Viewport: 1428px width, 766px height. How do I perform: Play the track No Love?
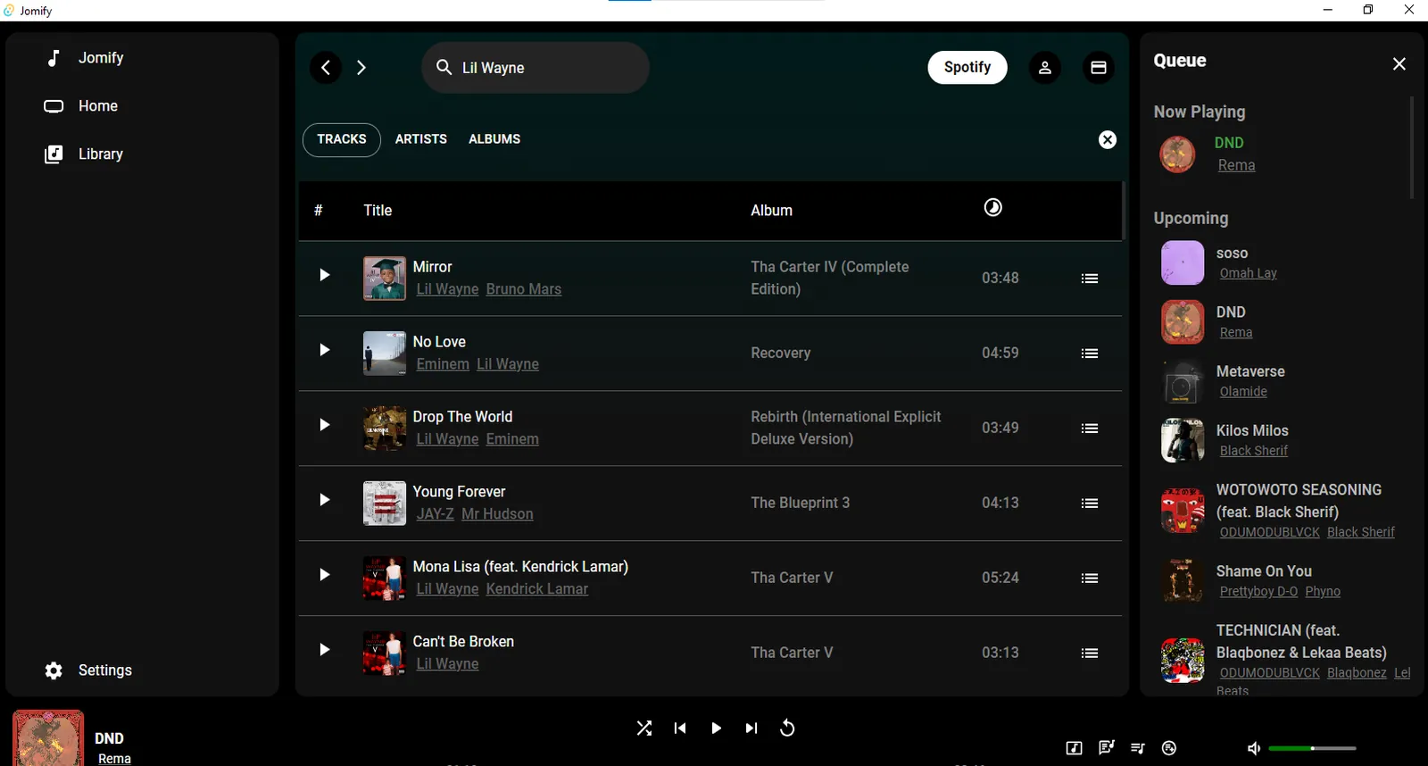pos(325,350)
